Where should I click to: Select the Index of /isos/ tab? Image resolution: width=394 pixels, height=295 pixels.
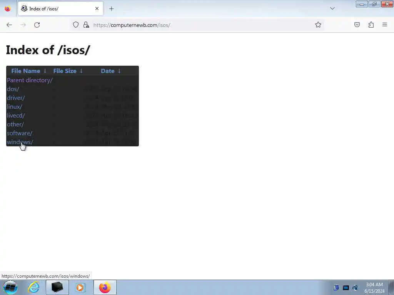(x=60, y=8)
